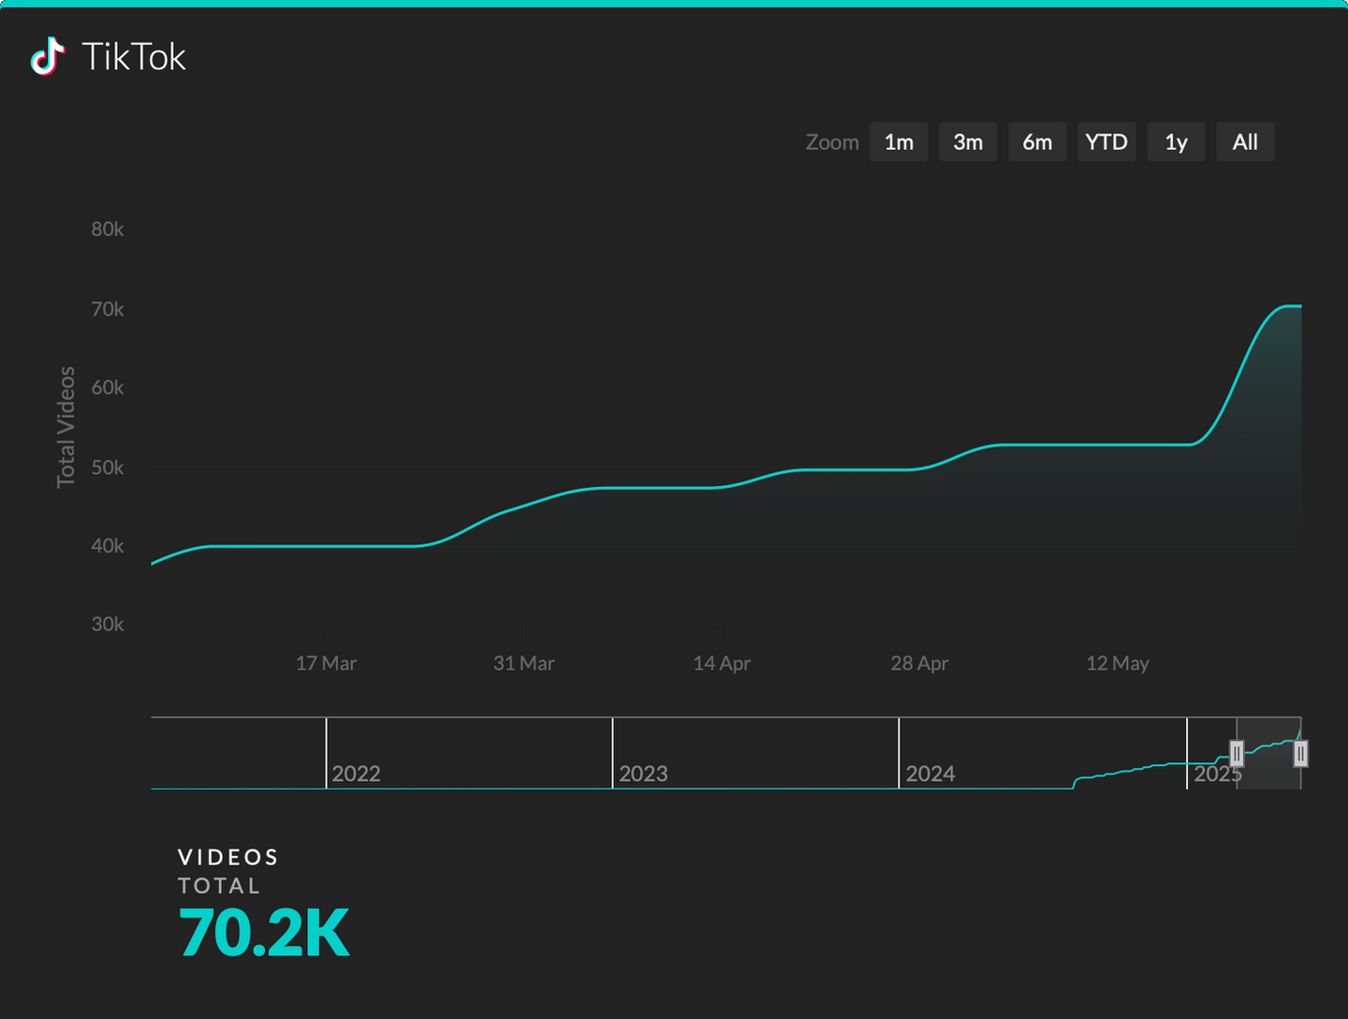
Task: Click the 12 May axis label
Action: click(1118, 663)
